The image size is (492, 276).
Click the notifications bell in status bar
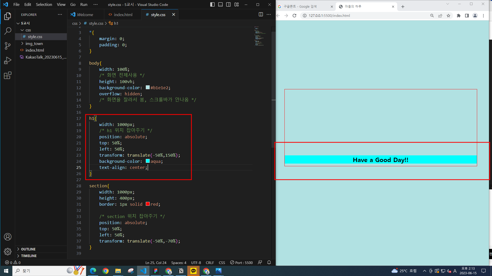tap(269, 262)
